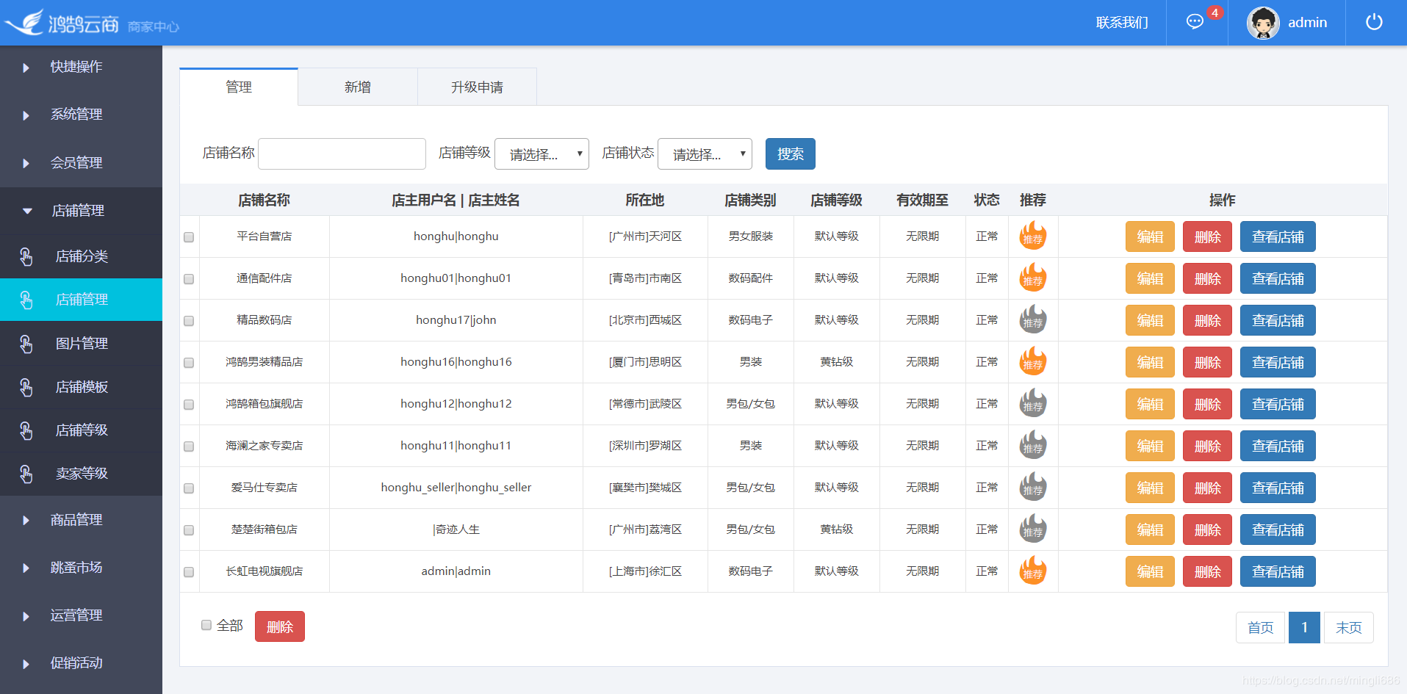1407x694 pixels.
Task: Click the admin avatar picture
Action: 1262,22
